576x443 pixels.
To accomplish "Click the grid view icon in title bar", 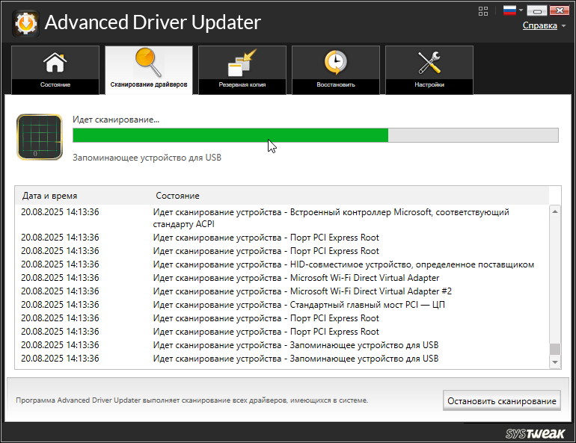I will coord(483,11).
